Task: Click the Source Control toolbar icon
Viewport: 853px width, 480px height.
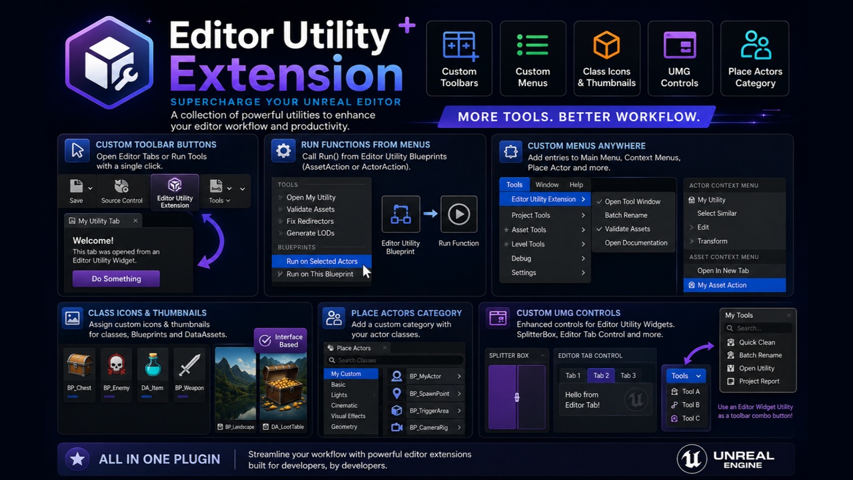Action: pos(121,186)
